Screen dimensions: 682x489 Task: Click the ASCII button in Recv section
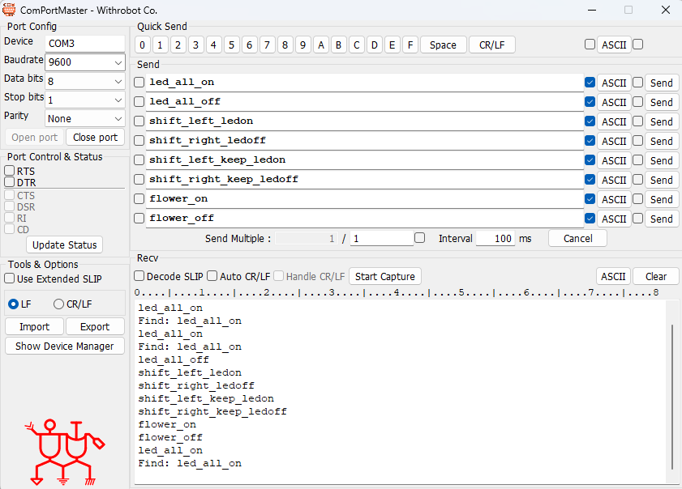coord(613,277)
